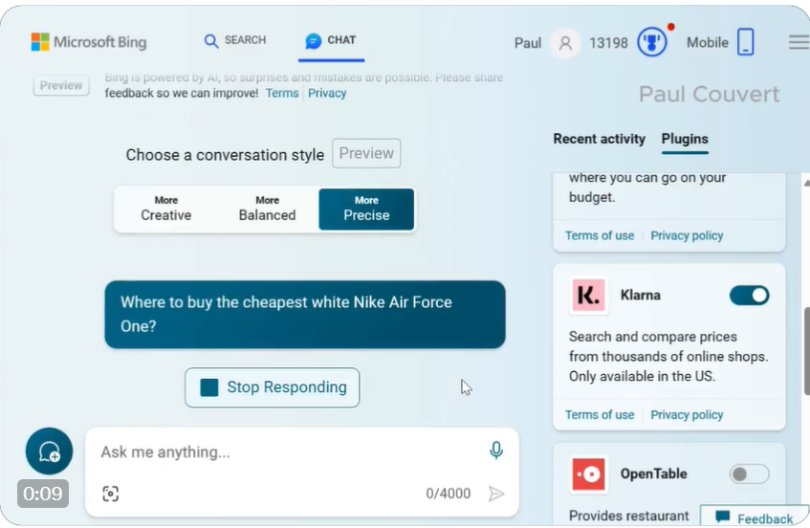Click Paul's profile avatar icon
This screenshot has width=810, height=528.
565,43
